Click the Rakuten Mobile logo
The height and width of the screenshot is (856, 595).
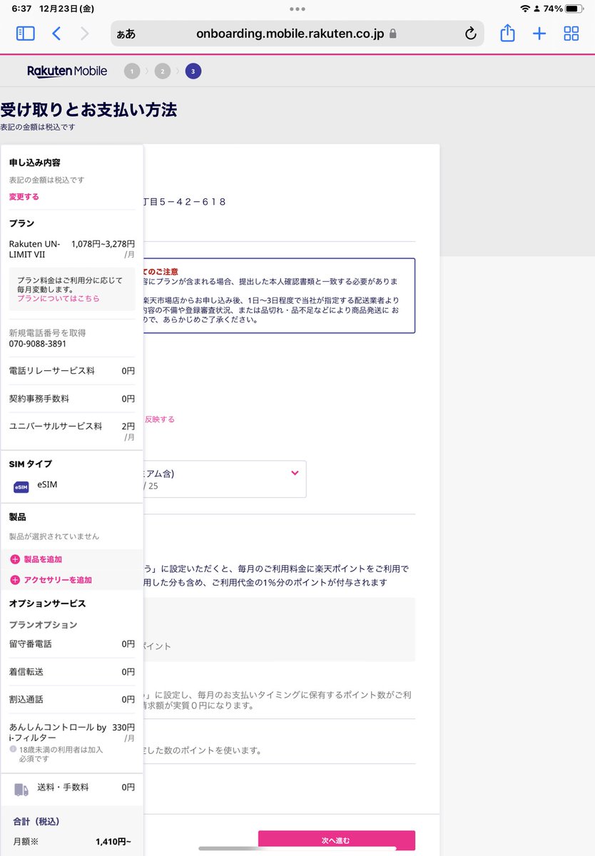pyautogui.click(x=67, y=71)
